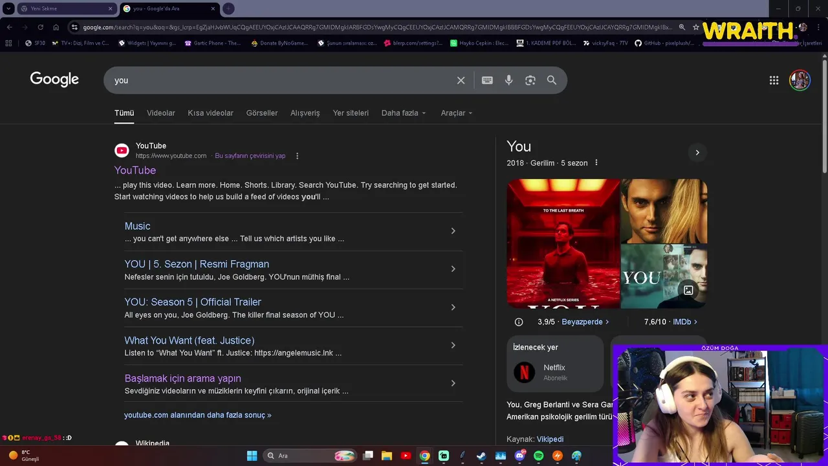Open the You knowledge panel arrow
This screenshot has width=828, height=466.
(x=697, y=153)
